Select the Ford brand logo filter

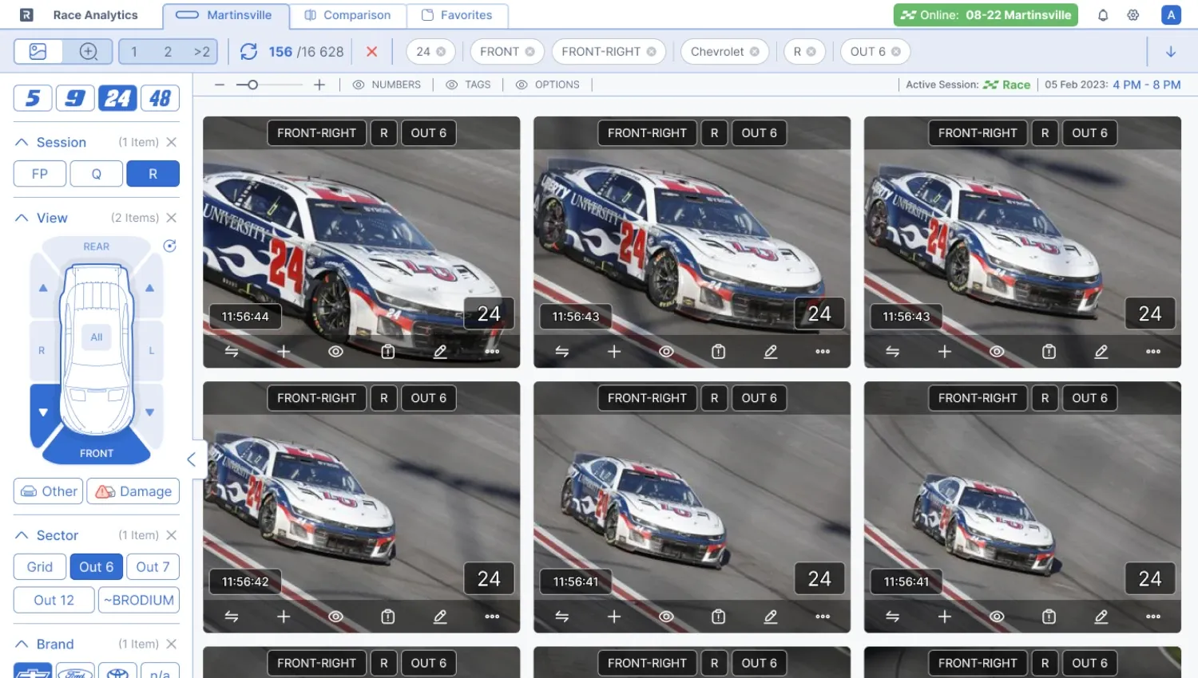click(x=75, y=671)
